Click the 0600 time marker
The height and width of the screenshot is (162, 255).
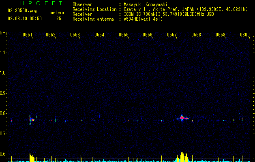pos(245,35)
